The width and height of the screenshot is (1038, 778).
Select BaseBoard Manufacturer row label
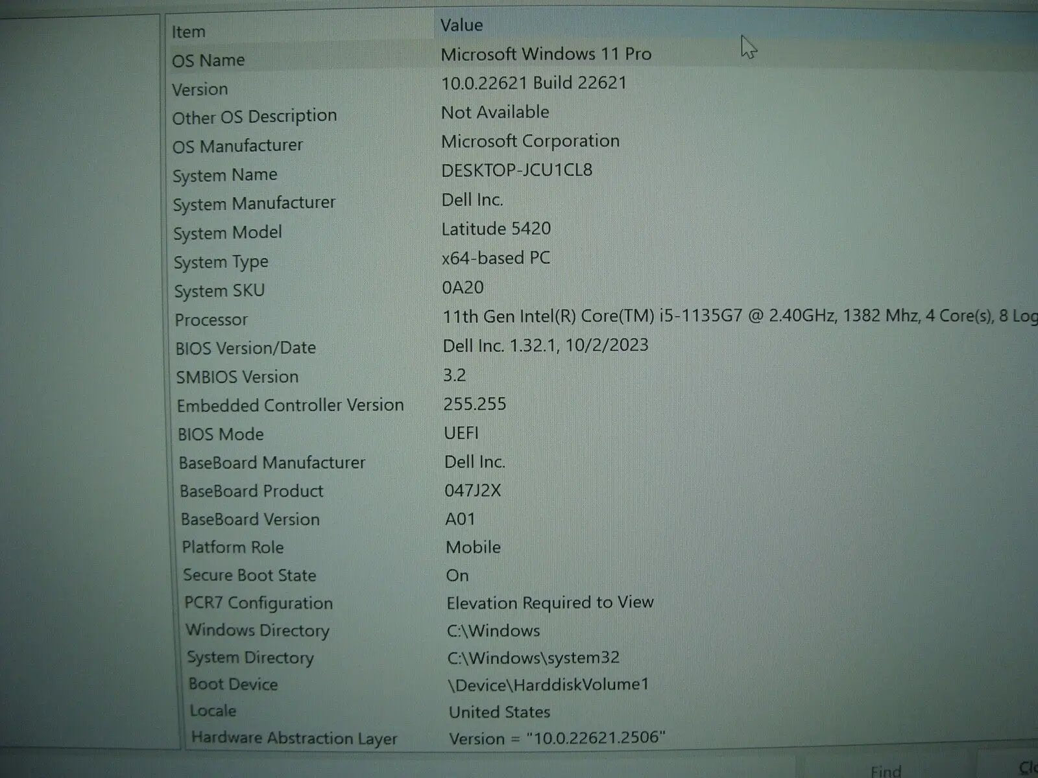[x=272, y=463]
